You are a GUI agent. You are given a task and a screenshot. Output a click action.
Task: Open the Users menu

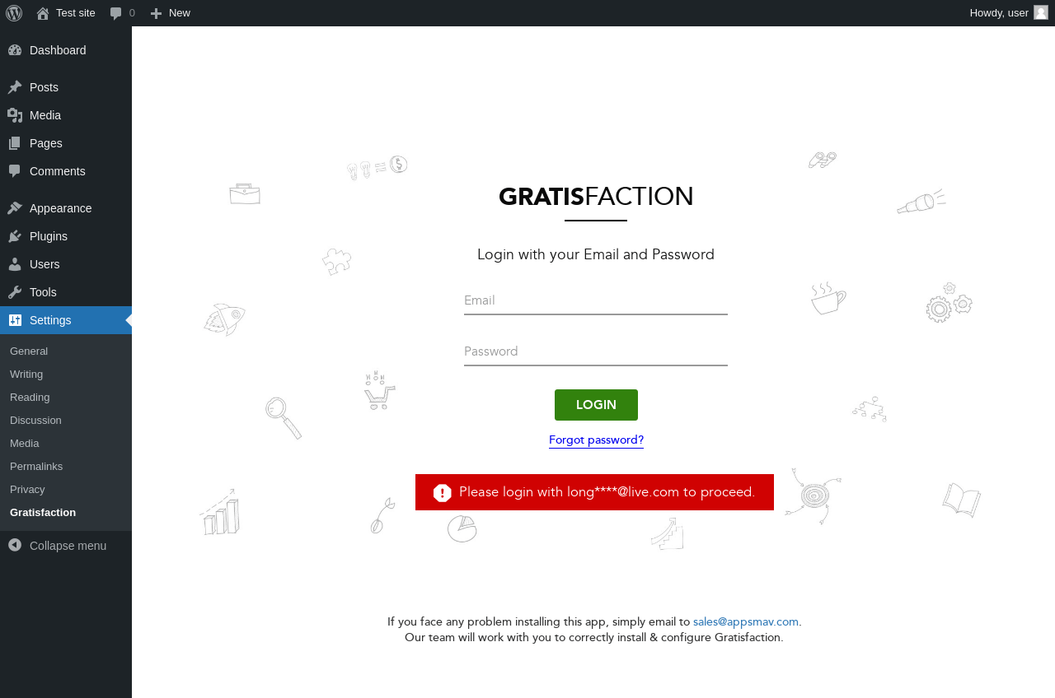(x=66, y=264)
